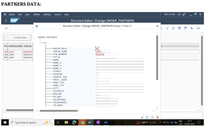The width and height of the screenshot is (214, 132).
Task: Click the print icon in main toolbar
Action: (x=173, y=28)
